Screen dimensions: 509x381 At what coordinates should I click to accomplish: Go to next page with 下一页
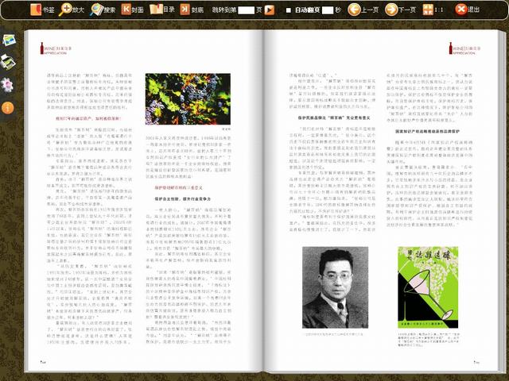400,10
